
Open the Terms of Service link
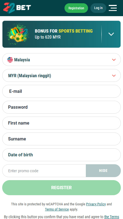pyautogui.click(x=57, y=209)
